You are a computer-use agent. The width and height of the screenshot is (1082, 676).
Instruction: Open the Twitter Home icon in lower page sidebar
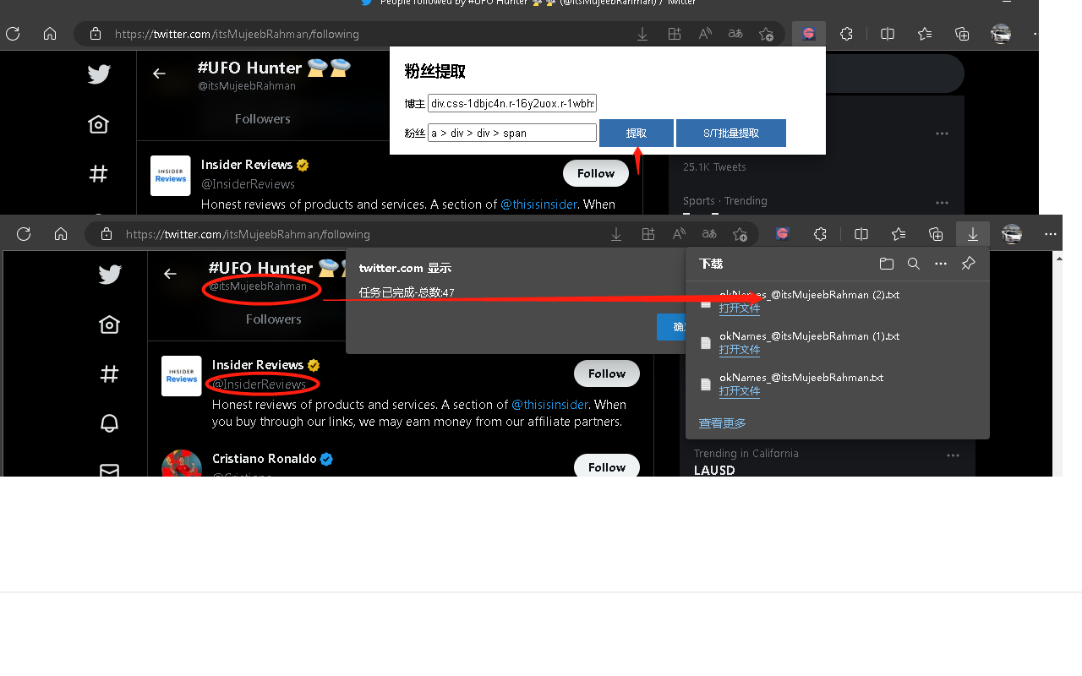[109, 324]
